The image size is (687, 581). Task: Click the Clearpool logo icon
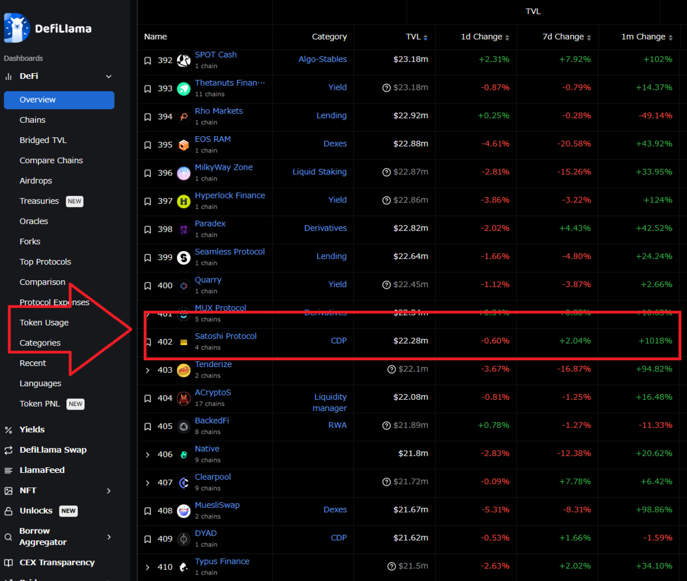click(184, 483)
